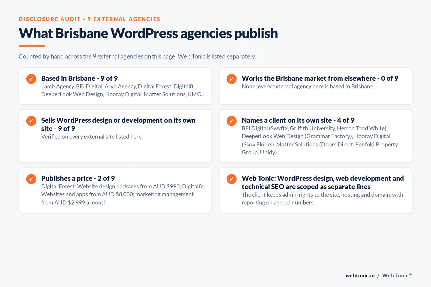Click checkmark icon next to Works the Brisbane market
The height and width of the screenshot is (287, 431).
click(232, 79)
